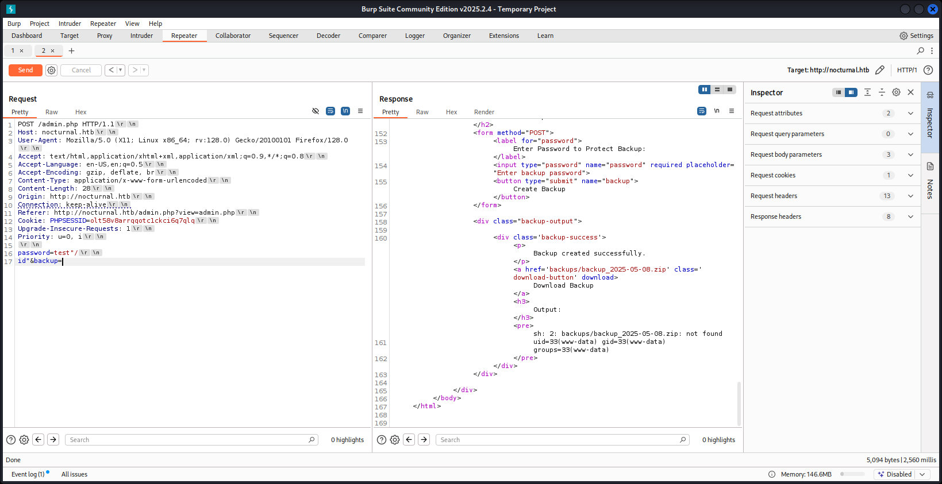The image size is (942, 484).
Task: Open the Intruder menu in menu bar
Action: coord(70,24)
